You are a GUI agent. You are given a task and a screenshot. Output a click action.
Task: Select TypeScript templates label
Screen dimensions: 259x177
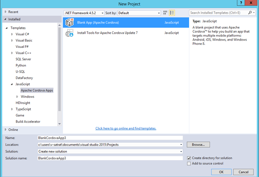click(x=23, y=109)
